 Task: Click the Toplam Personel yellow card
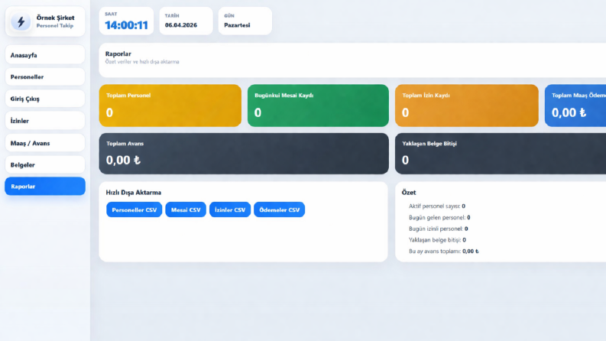(x=170, y=106)
